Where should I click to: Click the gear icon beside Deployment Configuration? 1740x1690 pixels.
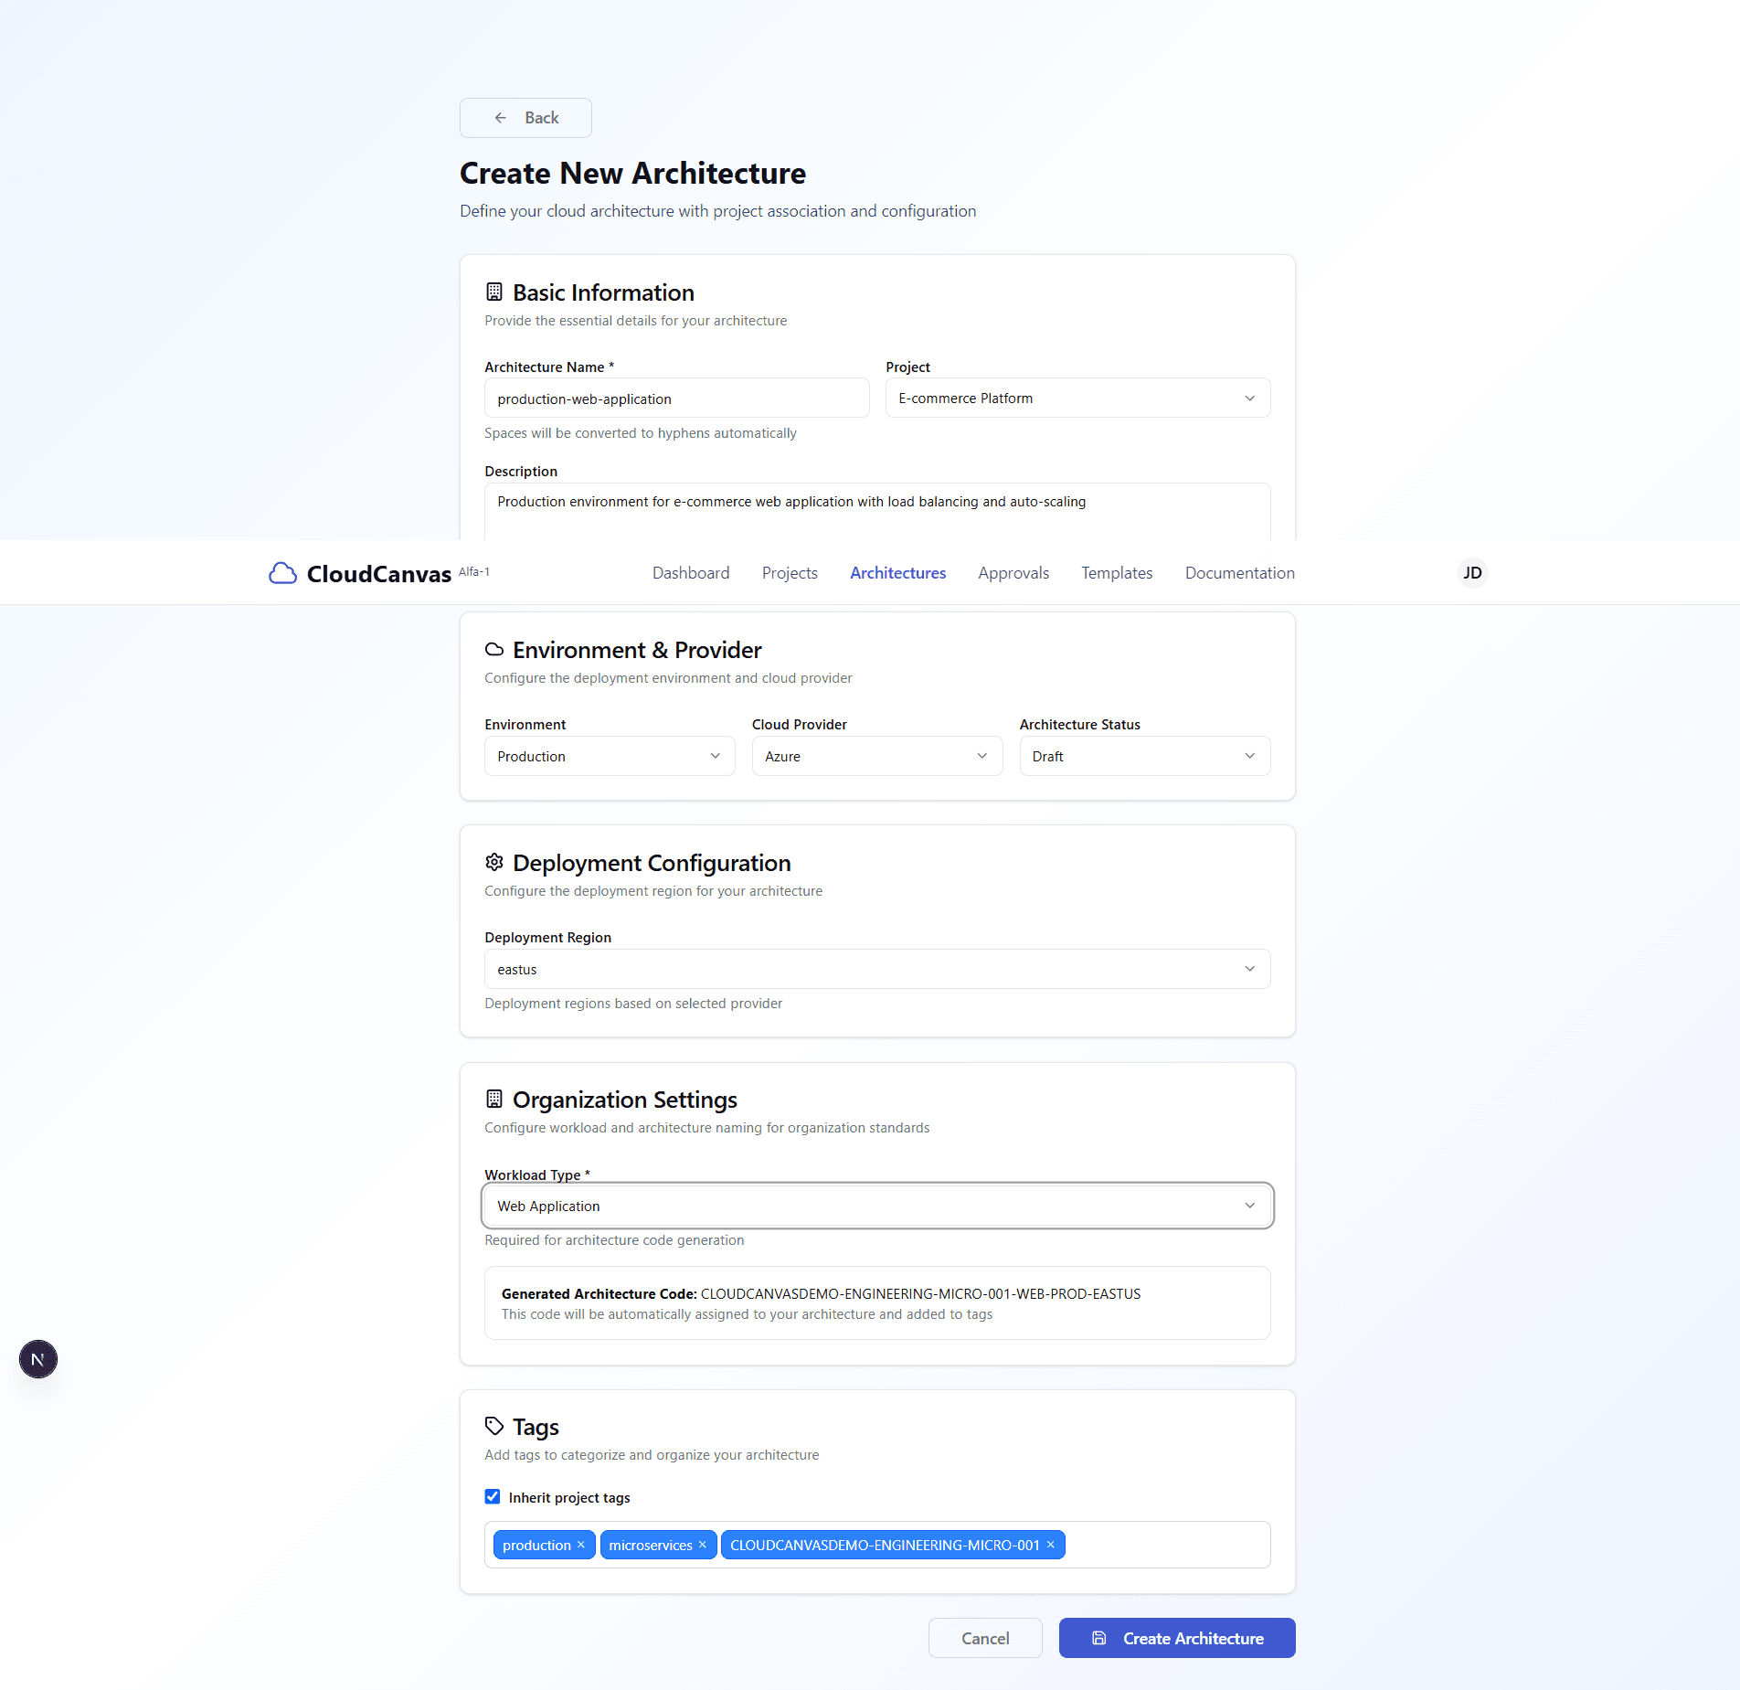[x=494, y=861]
